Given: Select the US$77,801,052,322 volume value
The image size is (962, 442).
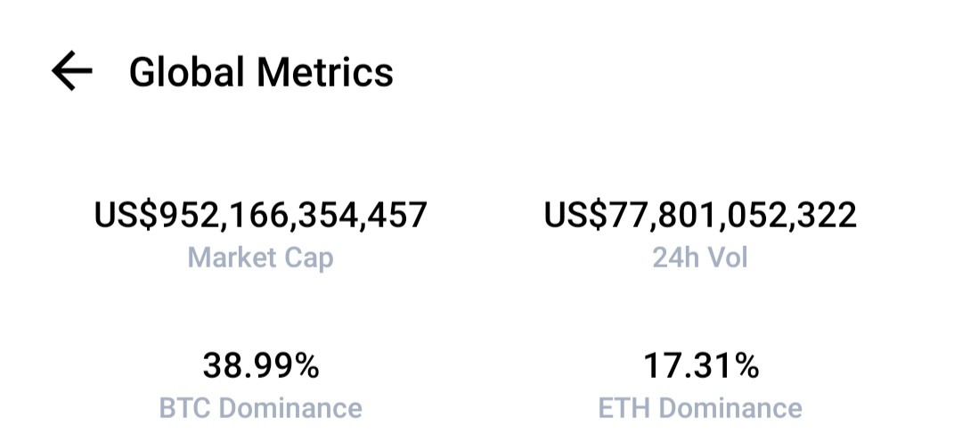Looking at the screenshot, I should (x=700, y=216).
